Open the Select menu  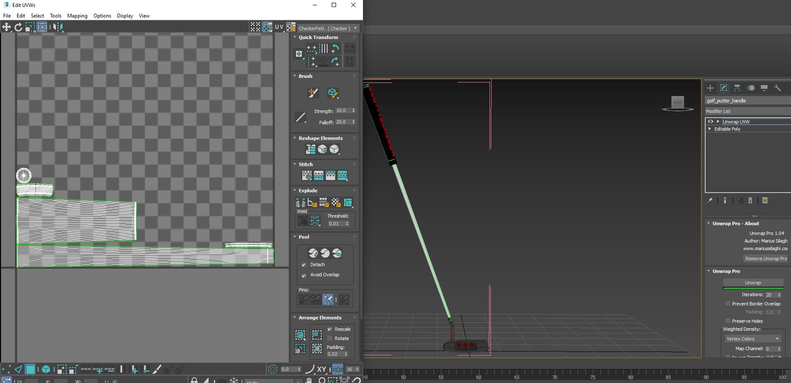point(37,16)
